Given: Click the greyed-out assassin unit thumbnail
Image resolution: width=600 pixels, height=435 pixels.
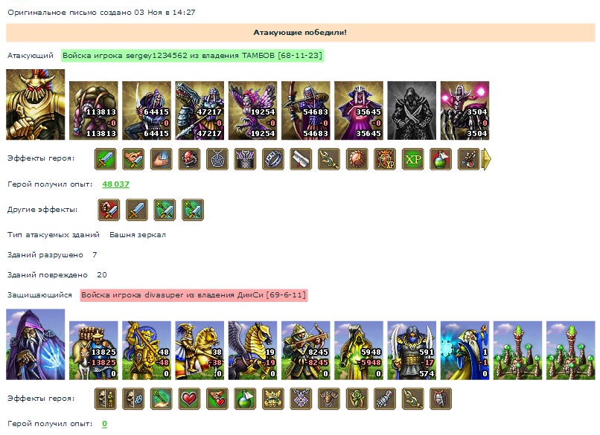Looking at the screenshot, I should pyautogui.click(x=412, y=111).
